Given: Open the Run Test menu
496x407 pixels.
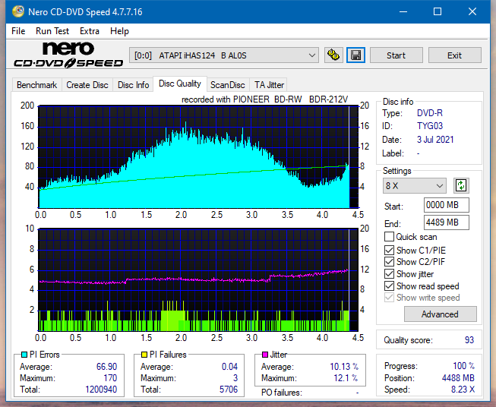Looking at the screenshot, I should tap(52, 31).
